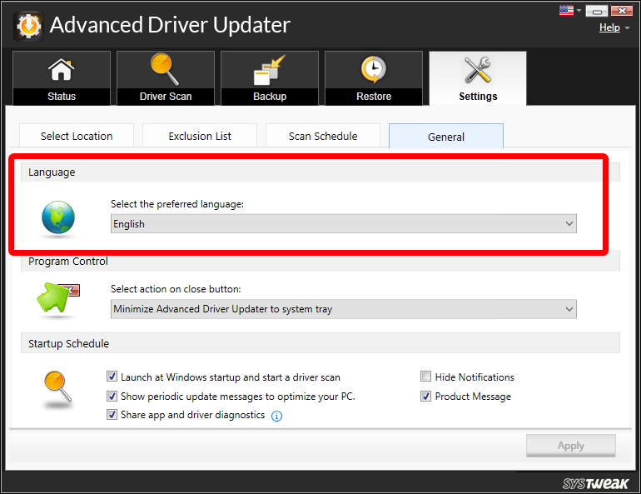Open the flag dropdown arrow

pos(579,11)
